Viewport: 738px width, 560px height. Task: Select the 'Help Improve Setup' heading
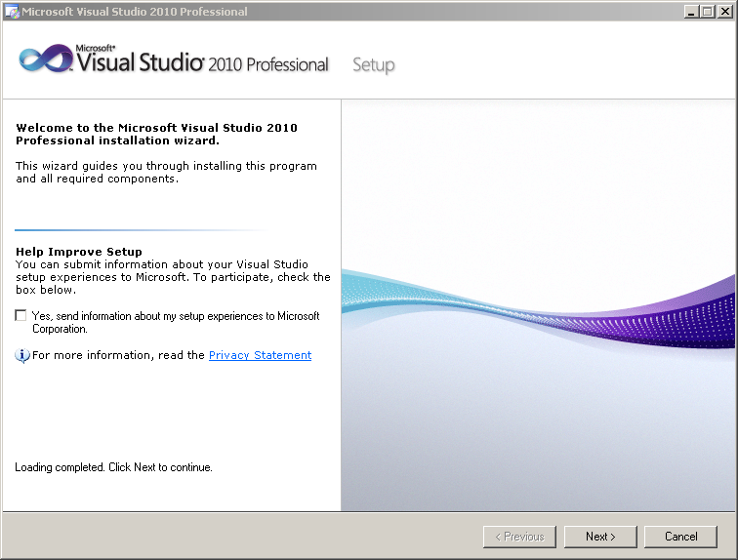click(x=79, y=252)
